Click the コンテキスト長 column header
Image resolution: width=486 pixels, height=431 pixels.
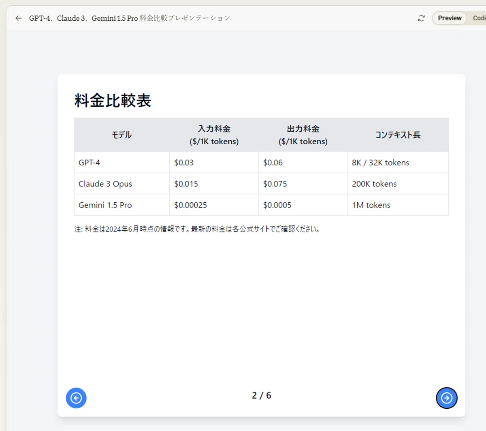pyautogui.click(x=398, y=135)
